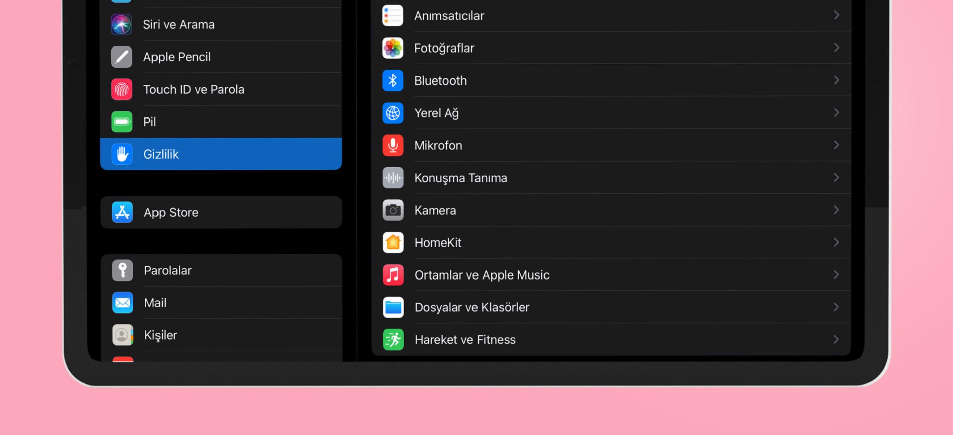This screenshot has width=953, height=435.
Task: Tap the Apple Music note icon
Action: tap(393, 275)
